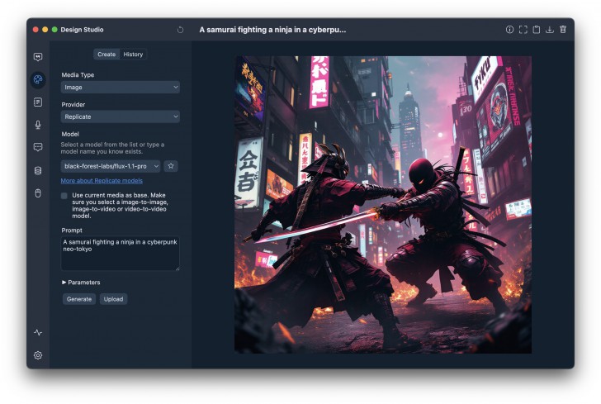This screenshot has height=404, width=601.
Task: Expand the Parameters section
Action: (x=81, y=283)
